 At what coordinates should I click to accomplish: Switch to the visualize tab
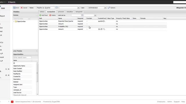point(70,12)
